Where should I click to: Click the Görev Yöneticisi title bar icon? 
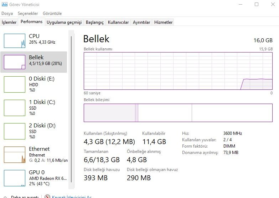(5, 5)
